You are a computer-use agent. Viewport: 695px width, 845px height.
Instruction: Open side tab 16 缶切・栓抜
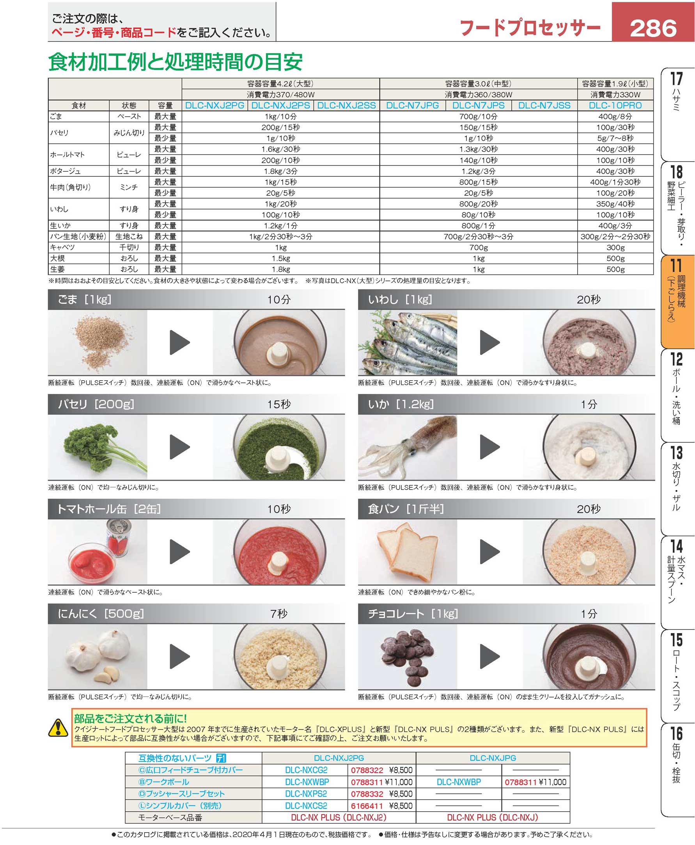tap(677, 769)
